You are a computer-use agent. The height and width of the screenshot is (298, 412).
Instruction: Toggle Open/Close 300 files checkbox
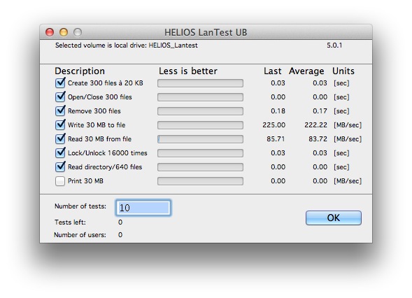(x=60, y=97)
